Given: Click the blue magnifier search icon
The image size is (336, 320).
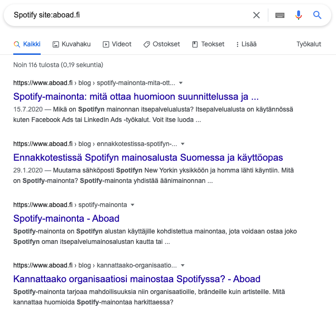Looking at the screenshot, I should [x=317, y=15].
